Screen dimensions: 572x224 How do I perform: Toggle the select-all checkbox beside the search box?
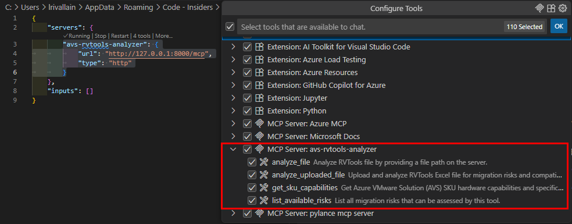[x=230, y=27]
